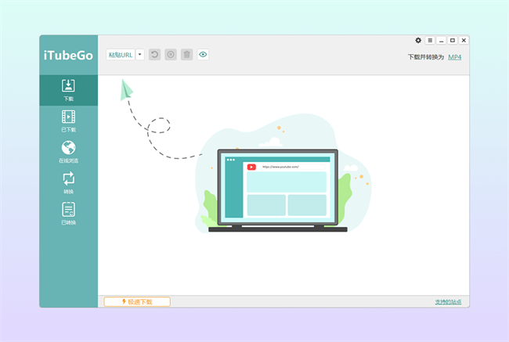Click the 极速下载 turbo download button
The height and width of the screenshot is (342, 509).
pyautogui.click(x=137, y=301)
